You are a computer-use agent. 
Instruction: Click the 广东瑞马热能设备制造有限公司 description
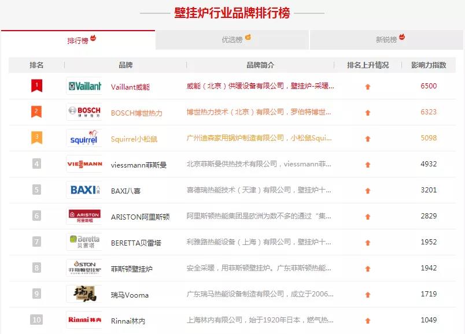[260, 294]
